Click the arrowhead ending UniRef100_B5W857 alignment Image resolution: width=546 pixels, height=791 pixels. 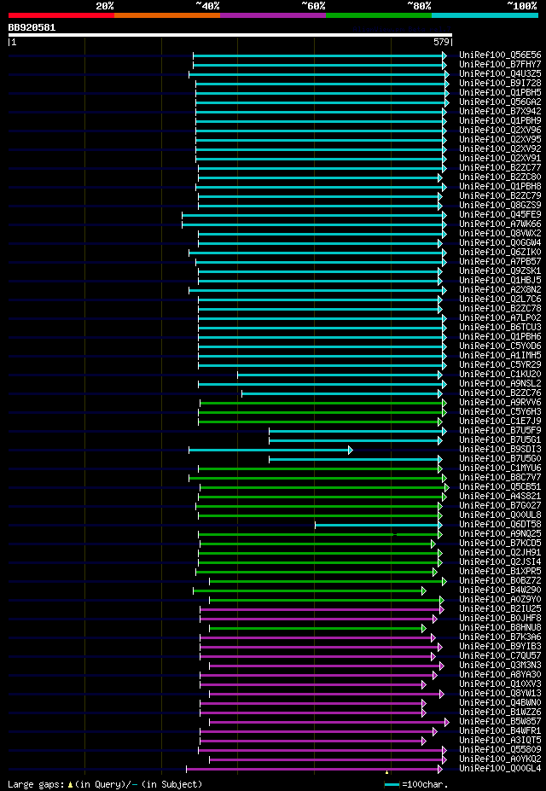(446, 723)
